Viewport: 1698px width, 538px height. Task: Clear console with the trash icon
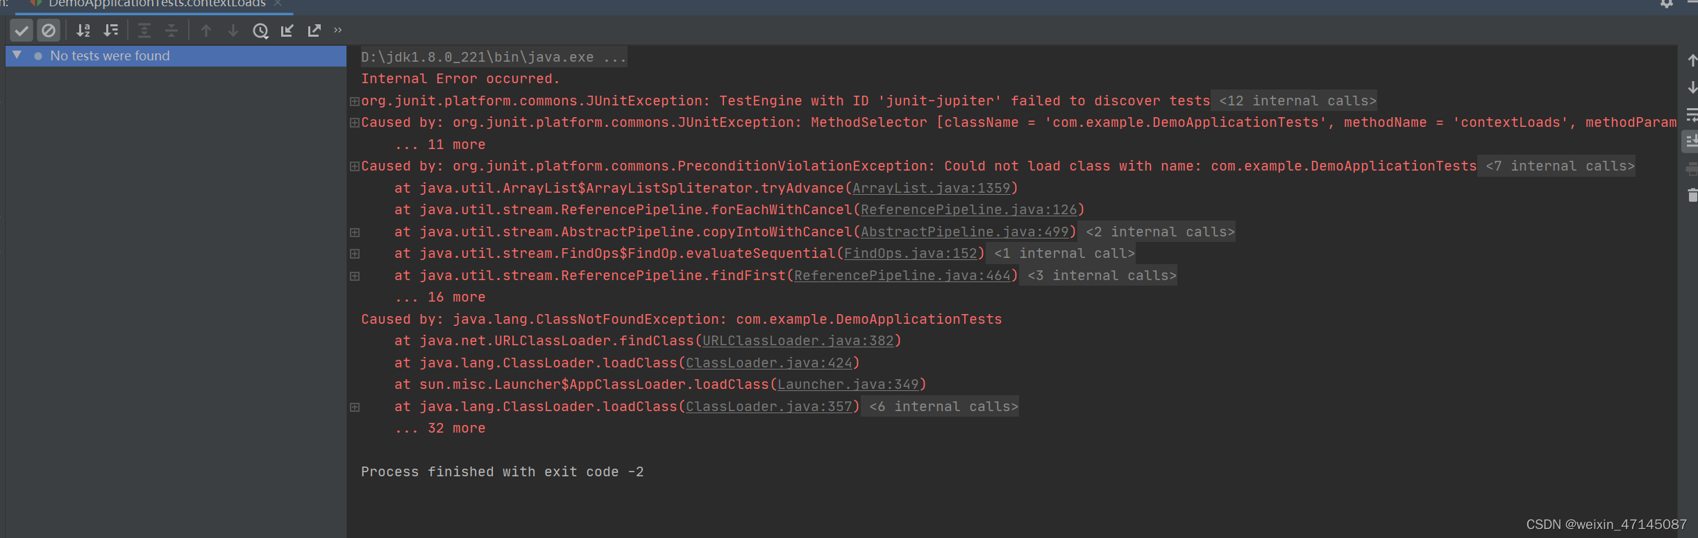tap(1692, 196)
